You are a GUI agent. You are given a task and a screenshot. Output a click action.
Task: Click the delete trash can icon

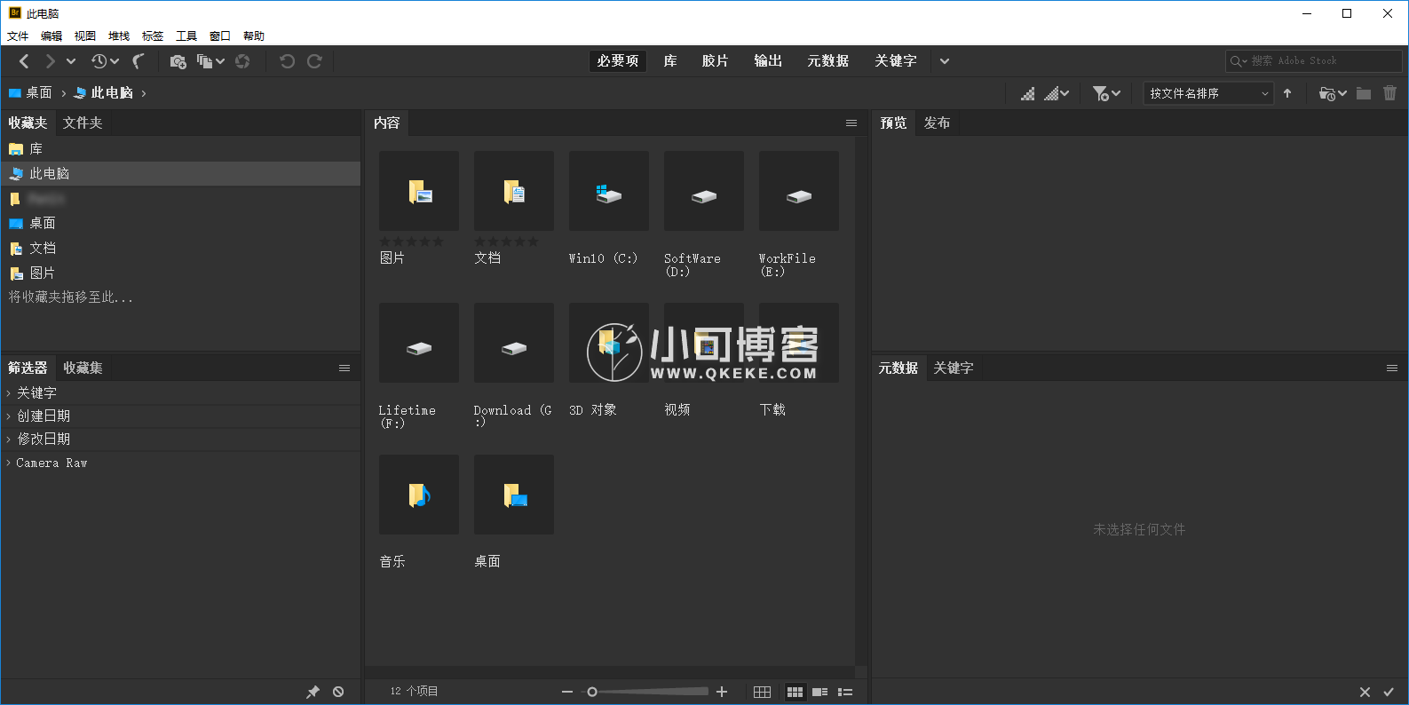click(x=1390, y=93)
